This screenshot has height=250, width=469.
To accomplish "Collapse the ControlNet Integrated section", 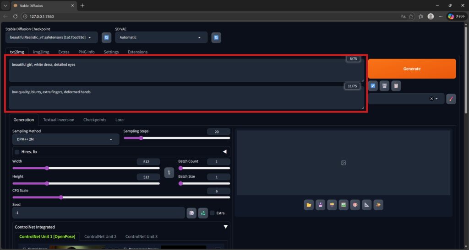I will pos(225,227).
